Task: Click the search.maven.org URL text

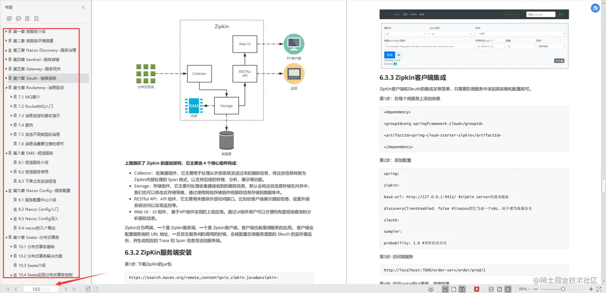Action: pyautogui.click(x=204, y=277)
